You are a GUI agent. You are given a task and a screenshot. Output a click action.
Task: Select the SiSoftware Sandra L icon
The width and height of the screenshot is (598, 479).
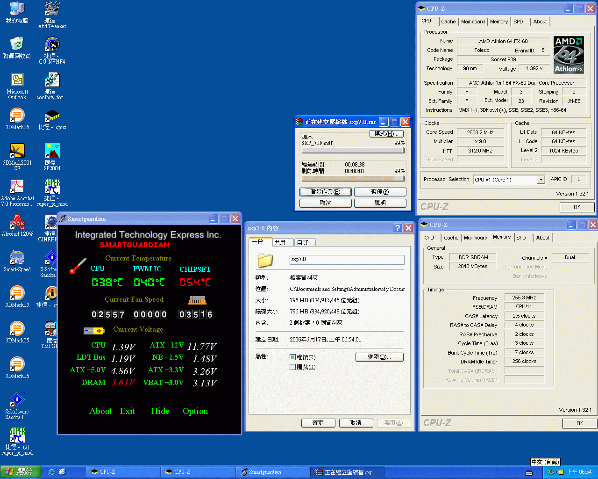click(x=17, y=406)
